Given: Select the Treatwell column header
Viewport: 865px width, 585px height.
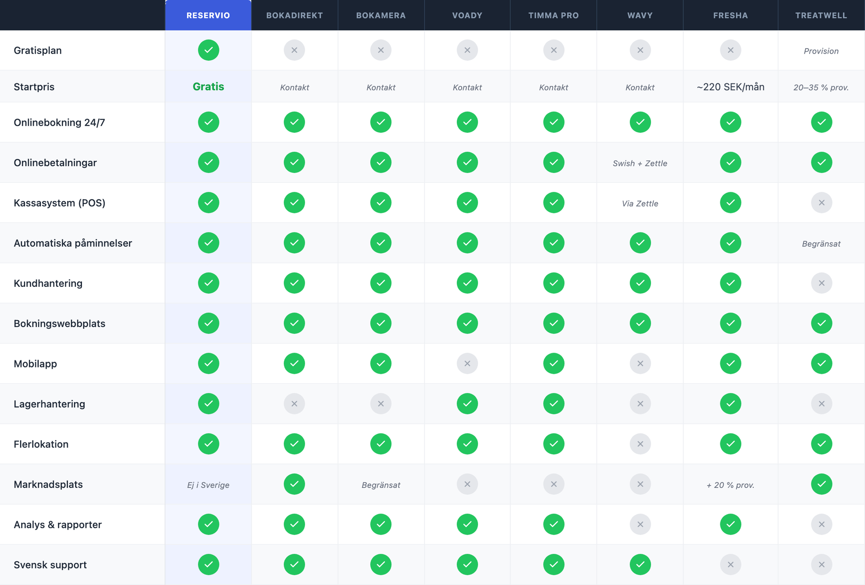Looking at the screenshot, I should 821,15.
